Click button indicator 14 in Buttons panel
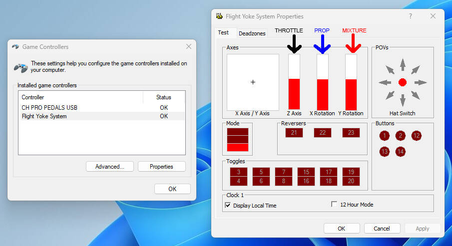Screen dimensions: 452x246 click(401, 152)
